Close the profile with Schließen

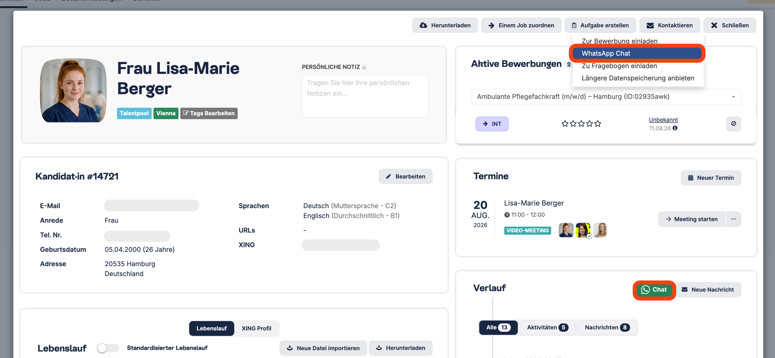click(729, 25)
